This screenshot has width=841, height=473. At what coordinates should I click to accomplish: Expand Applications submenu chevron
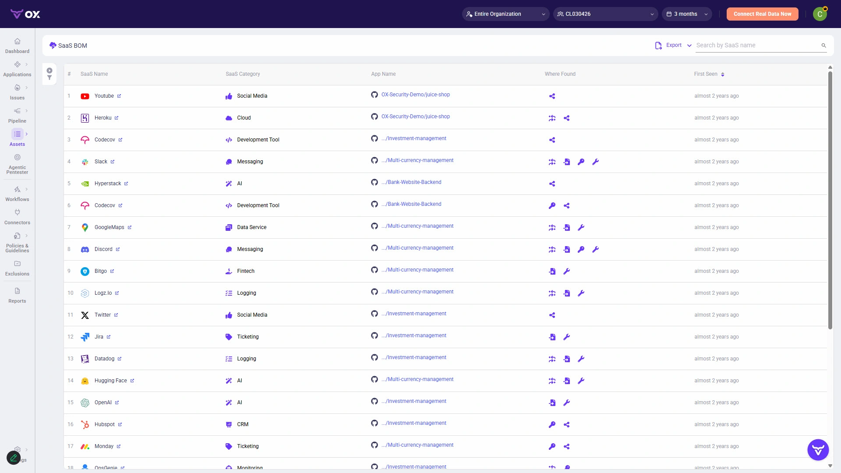(x=27, y=64)
